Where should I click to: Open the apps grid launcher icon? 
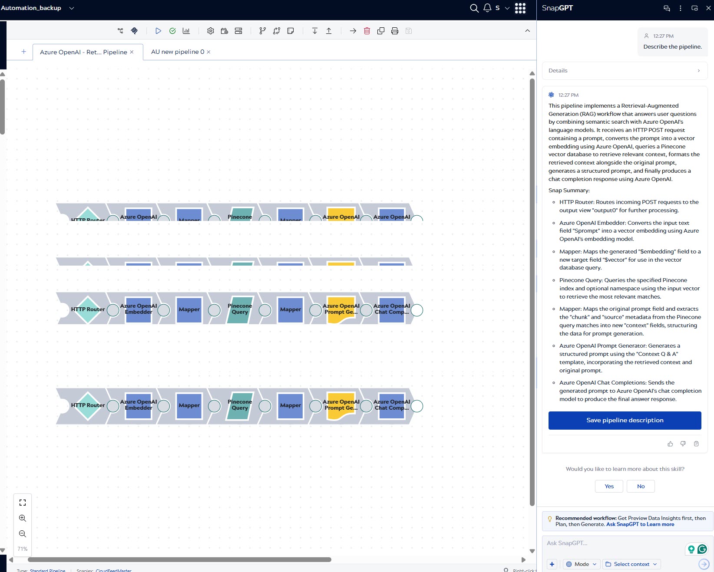tap(520, 8)
